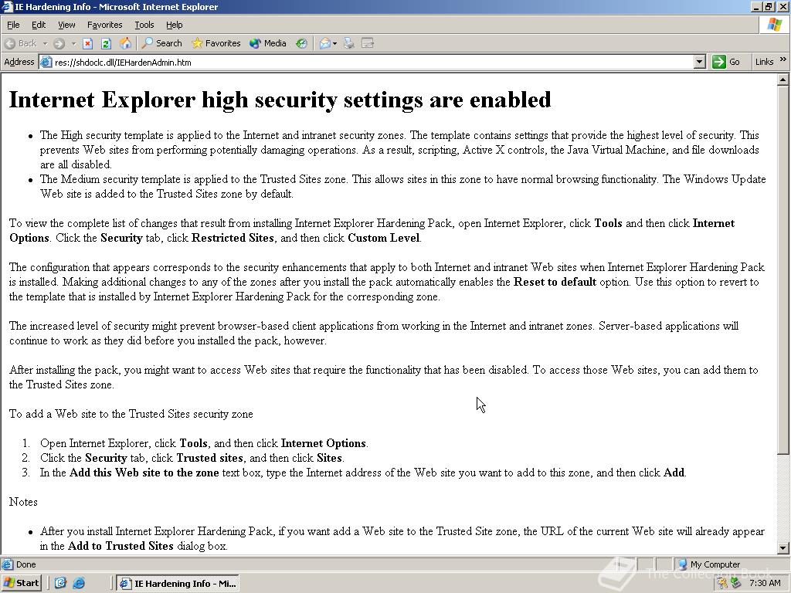Click bold 'Add this Web site to the zone'
The height and width of the screenshot is (593, 791).
[x=144, y=473]
